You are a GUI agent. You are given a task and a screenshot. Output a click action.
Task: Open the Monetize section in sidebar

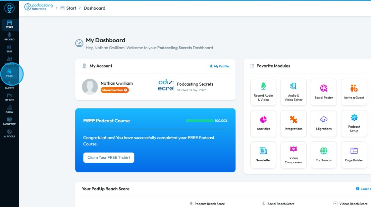[10, 121]
